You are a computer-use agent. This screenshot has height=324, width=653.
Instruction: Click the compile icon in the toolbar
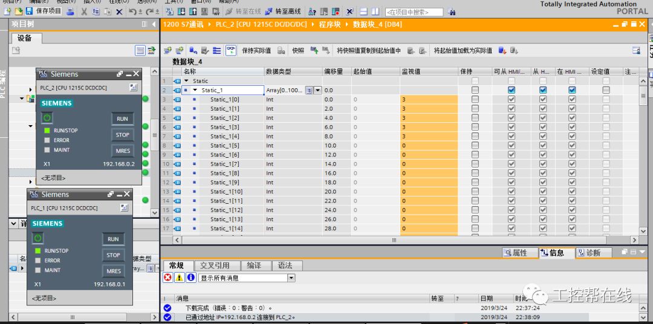169,11
